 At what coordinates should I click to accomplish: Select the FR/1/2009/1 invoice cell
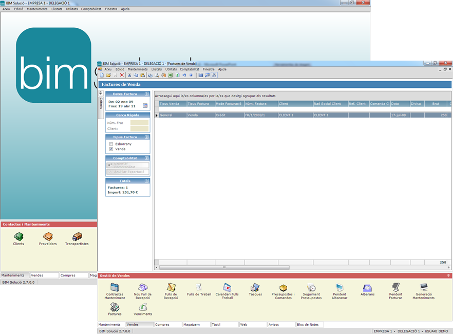261,115
